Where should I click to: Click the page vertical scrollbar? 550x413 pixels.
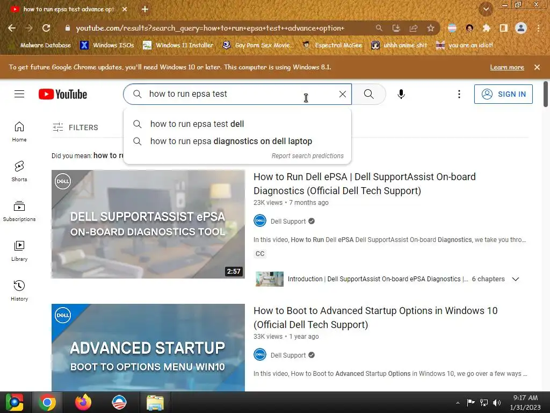click(x=546, y=94)
